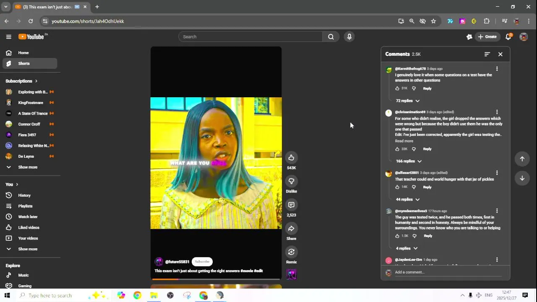Image resolution: width=537 pixels, height=302 pixels.
Task: Dislike myredeemerlives5's comment
Action: tap(414, 236)
